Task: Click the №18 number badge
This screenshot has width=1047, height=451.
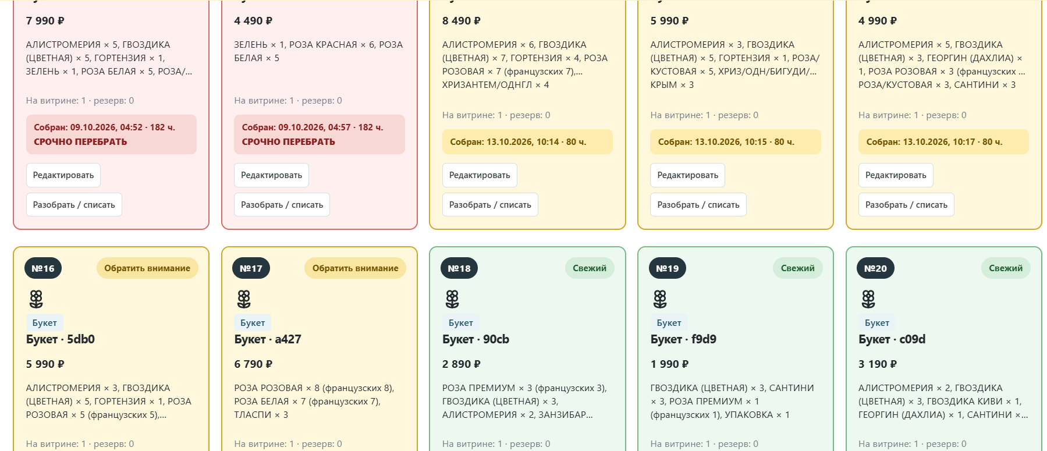Action: (459, 268)
